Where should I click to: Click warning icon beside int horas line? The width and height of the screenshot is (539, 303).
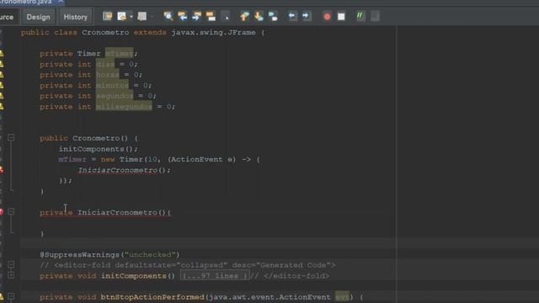point(2,75)
